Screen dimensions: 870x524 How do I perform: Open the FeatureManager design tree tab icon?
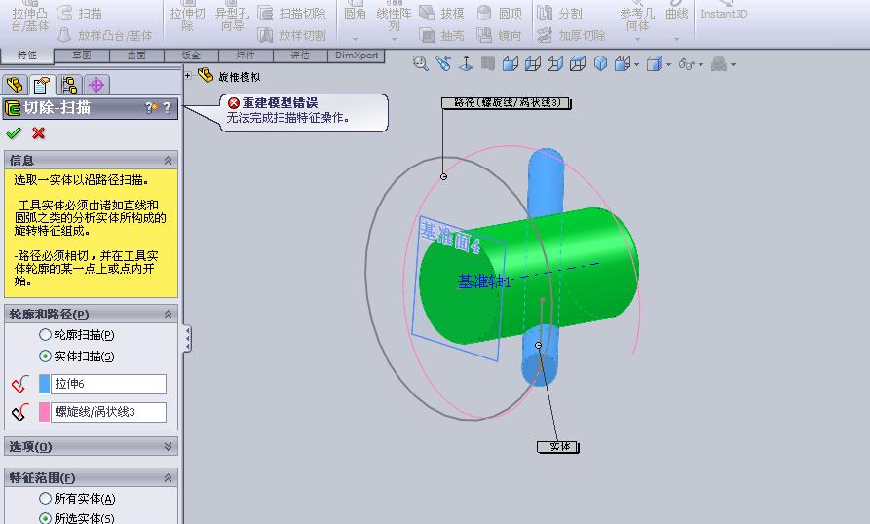click(15, 85)
